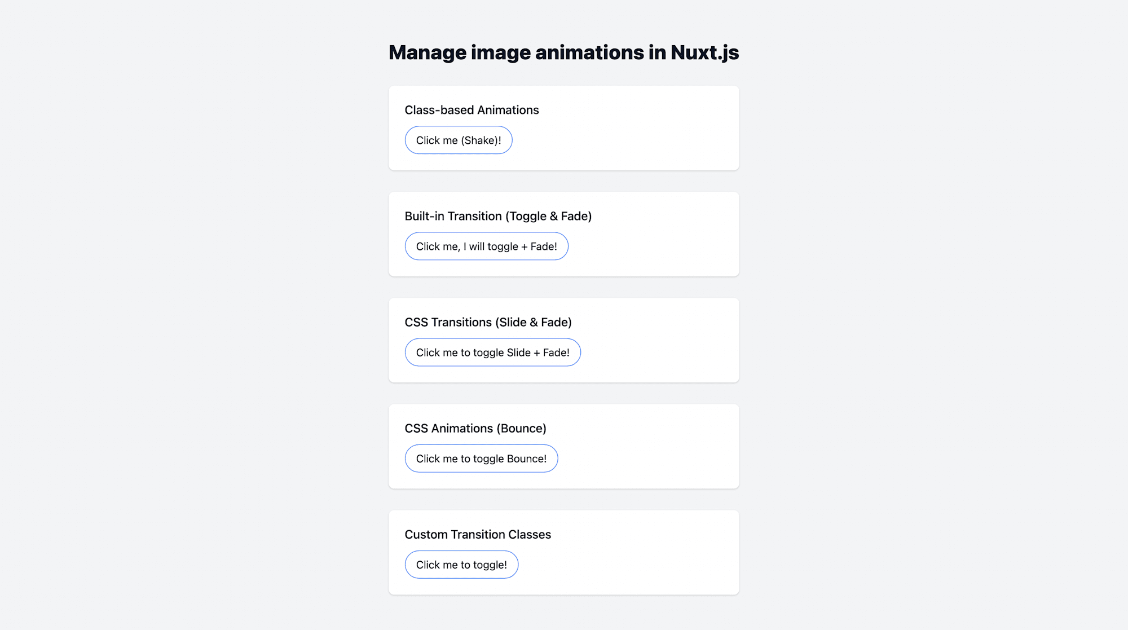Select the 'Manage image animations in Nuxt.js' heading
The image size is (1128, 630).
pos(564,52)
